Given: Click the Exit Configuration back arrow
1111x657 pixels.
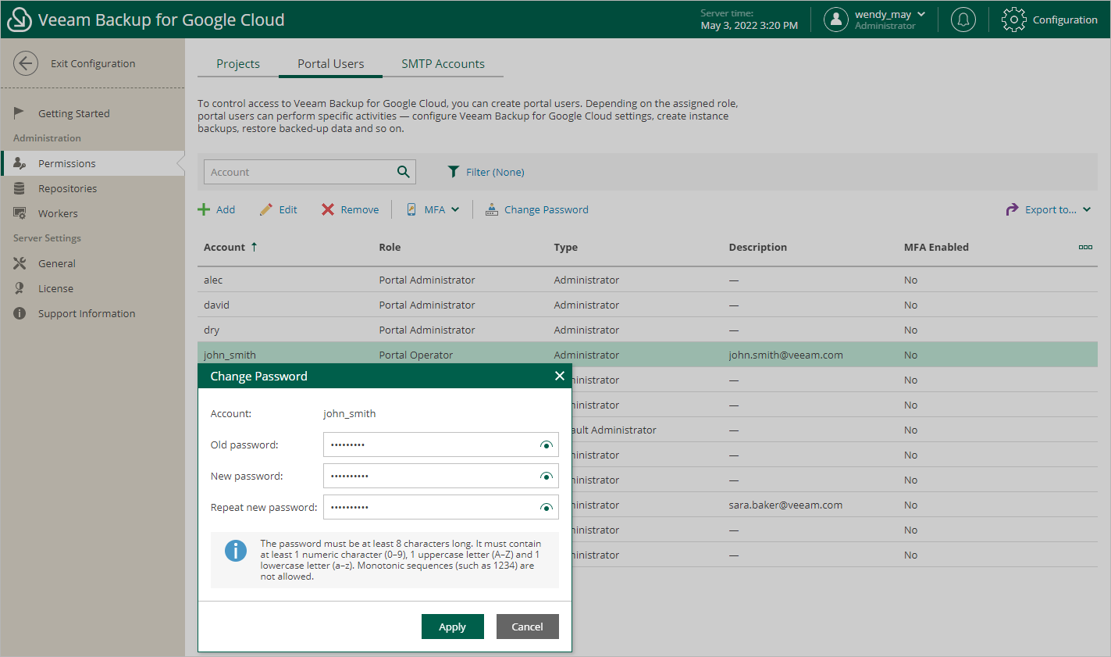Looking at the screenshot, I should (x=26, y=63).
